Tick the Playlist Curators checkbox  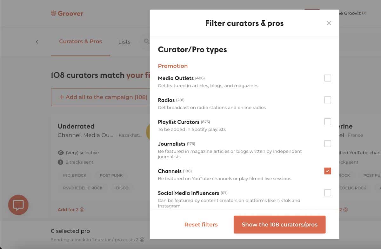pyautogui.click(x=328, y=122)
